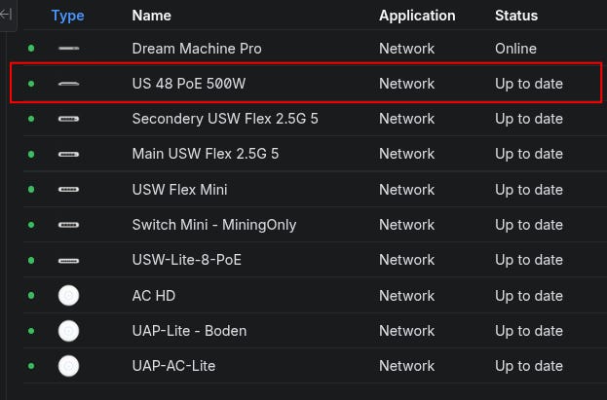Click the UAP-Lite - Boden access point icon
The image size is (607, 400).
tap(68, 331)
